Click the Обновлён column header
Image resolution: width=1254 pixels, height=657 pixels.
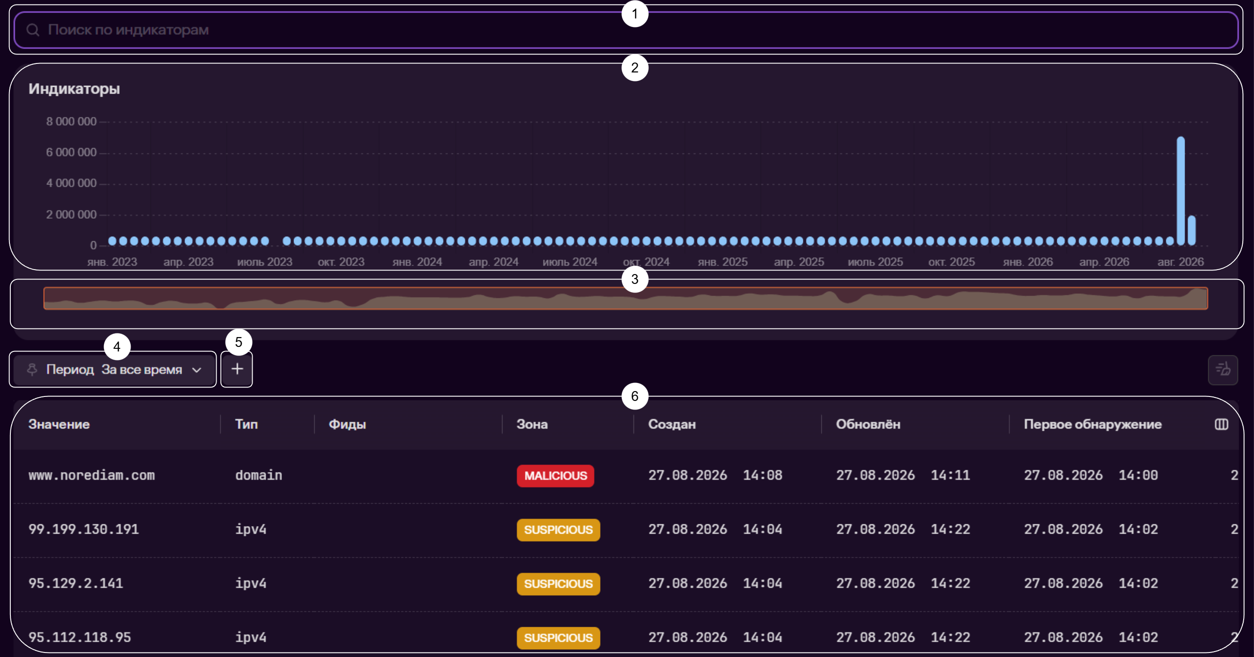[868, 424]
